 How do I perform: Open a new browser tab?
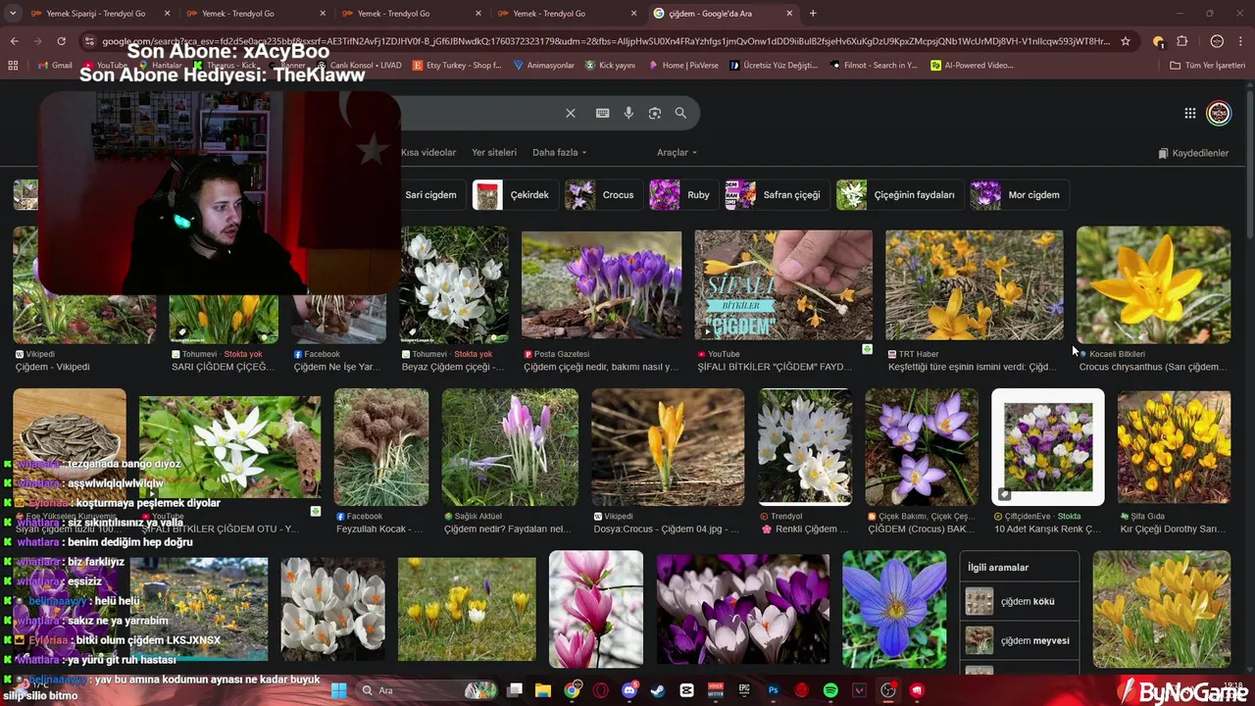pyautogui.click(x=813, y=14)
